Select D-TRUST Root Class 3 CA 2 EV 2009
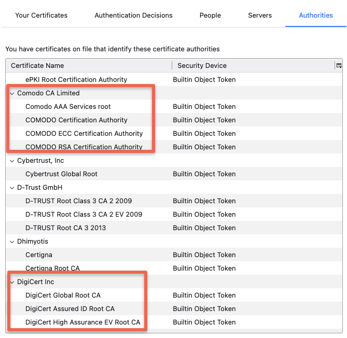The width and height of the screenshot is (347, 338). pyautogui.click(x=174, y=214)
